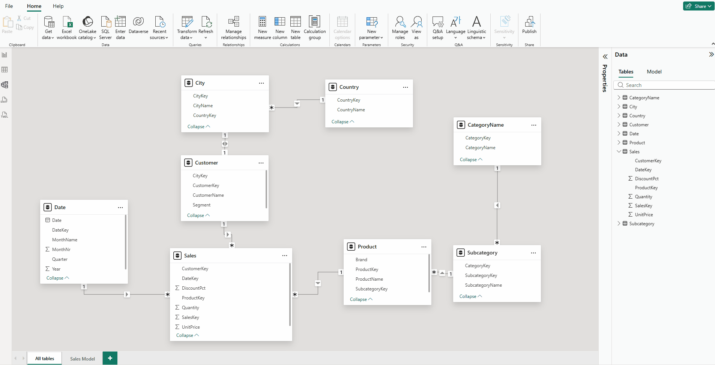Switch to the Sales Model layout tab
This screenshot has width=715, height=365.
[x=83, y=359]
